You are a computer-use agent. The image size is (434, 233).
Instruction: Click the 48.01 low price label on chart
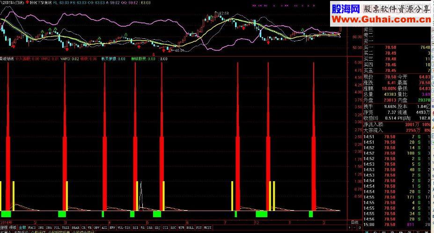click(x=179, y=50)
